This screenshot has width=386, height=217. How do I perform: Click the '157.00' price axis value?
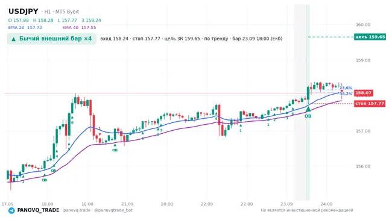pyautogui.click(x=363, y=131)
